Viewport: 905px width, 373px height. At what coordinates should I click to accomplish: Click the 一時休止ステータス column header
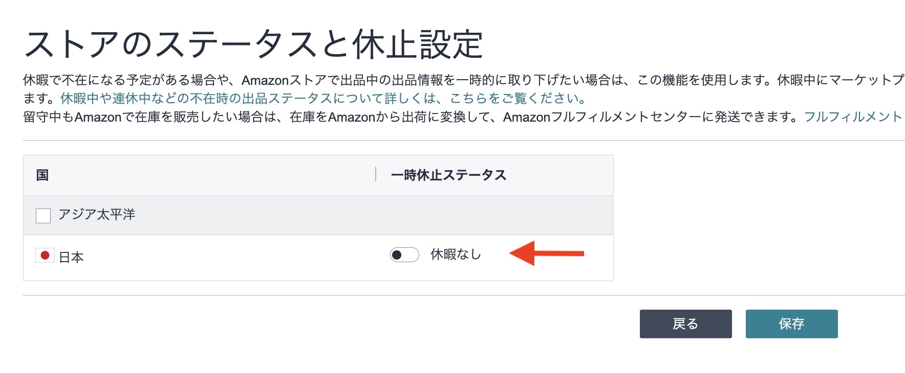448,175
